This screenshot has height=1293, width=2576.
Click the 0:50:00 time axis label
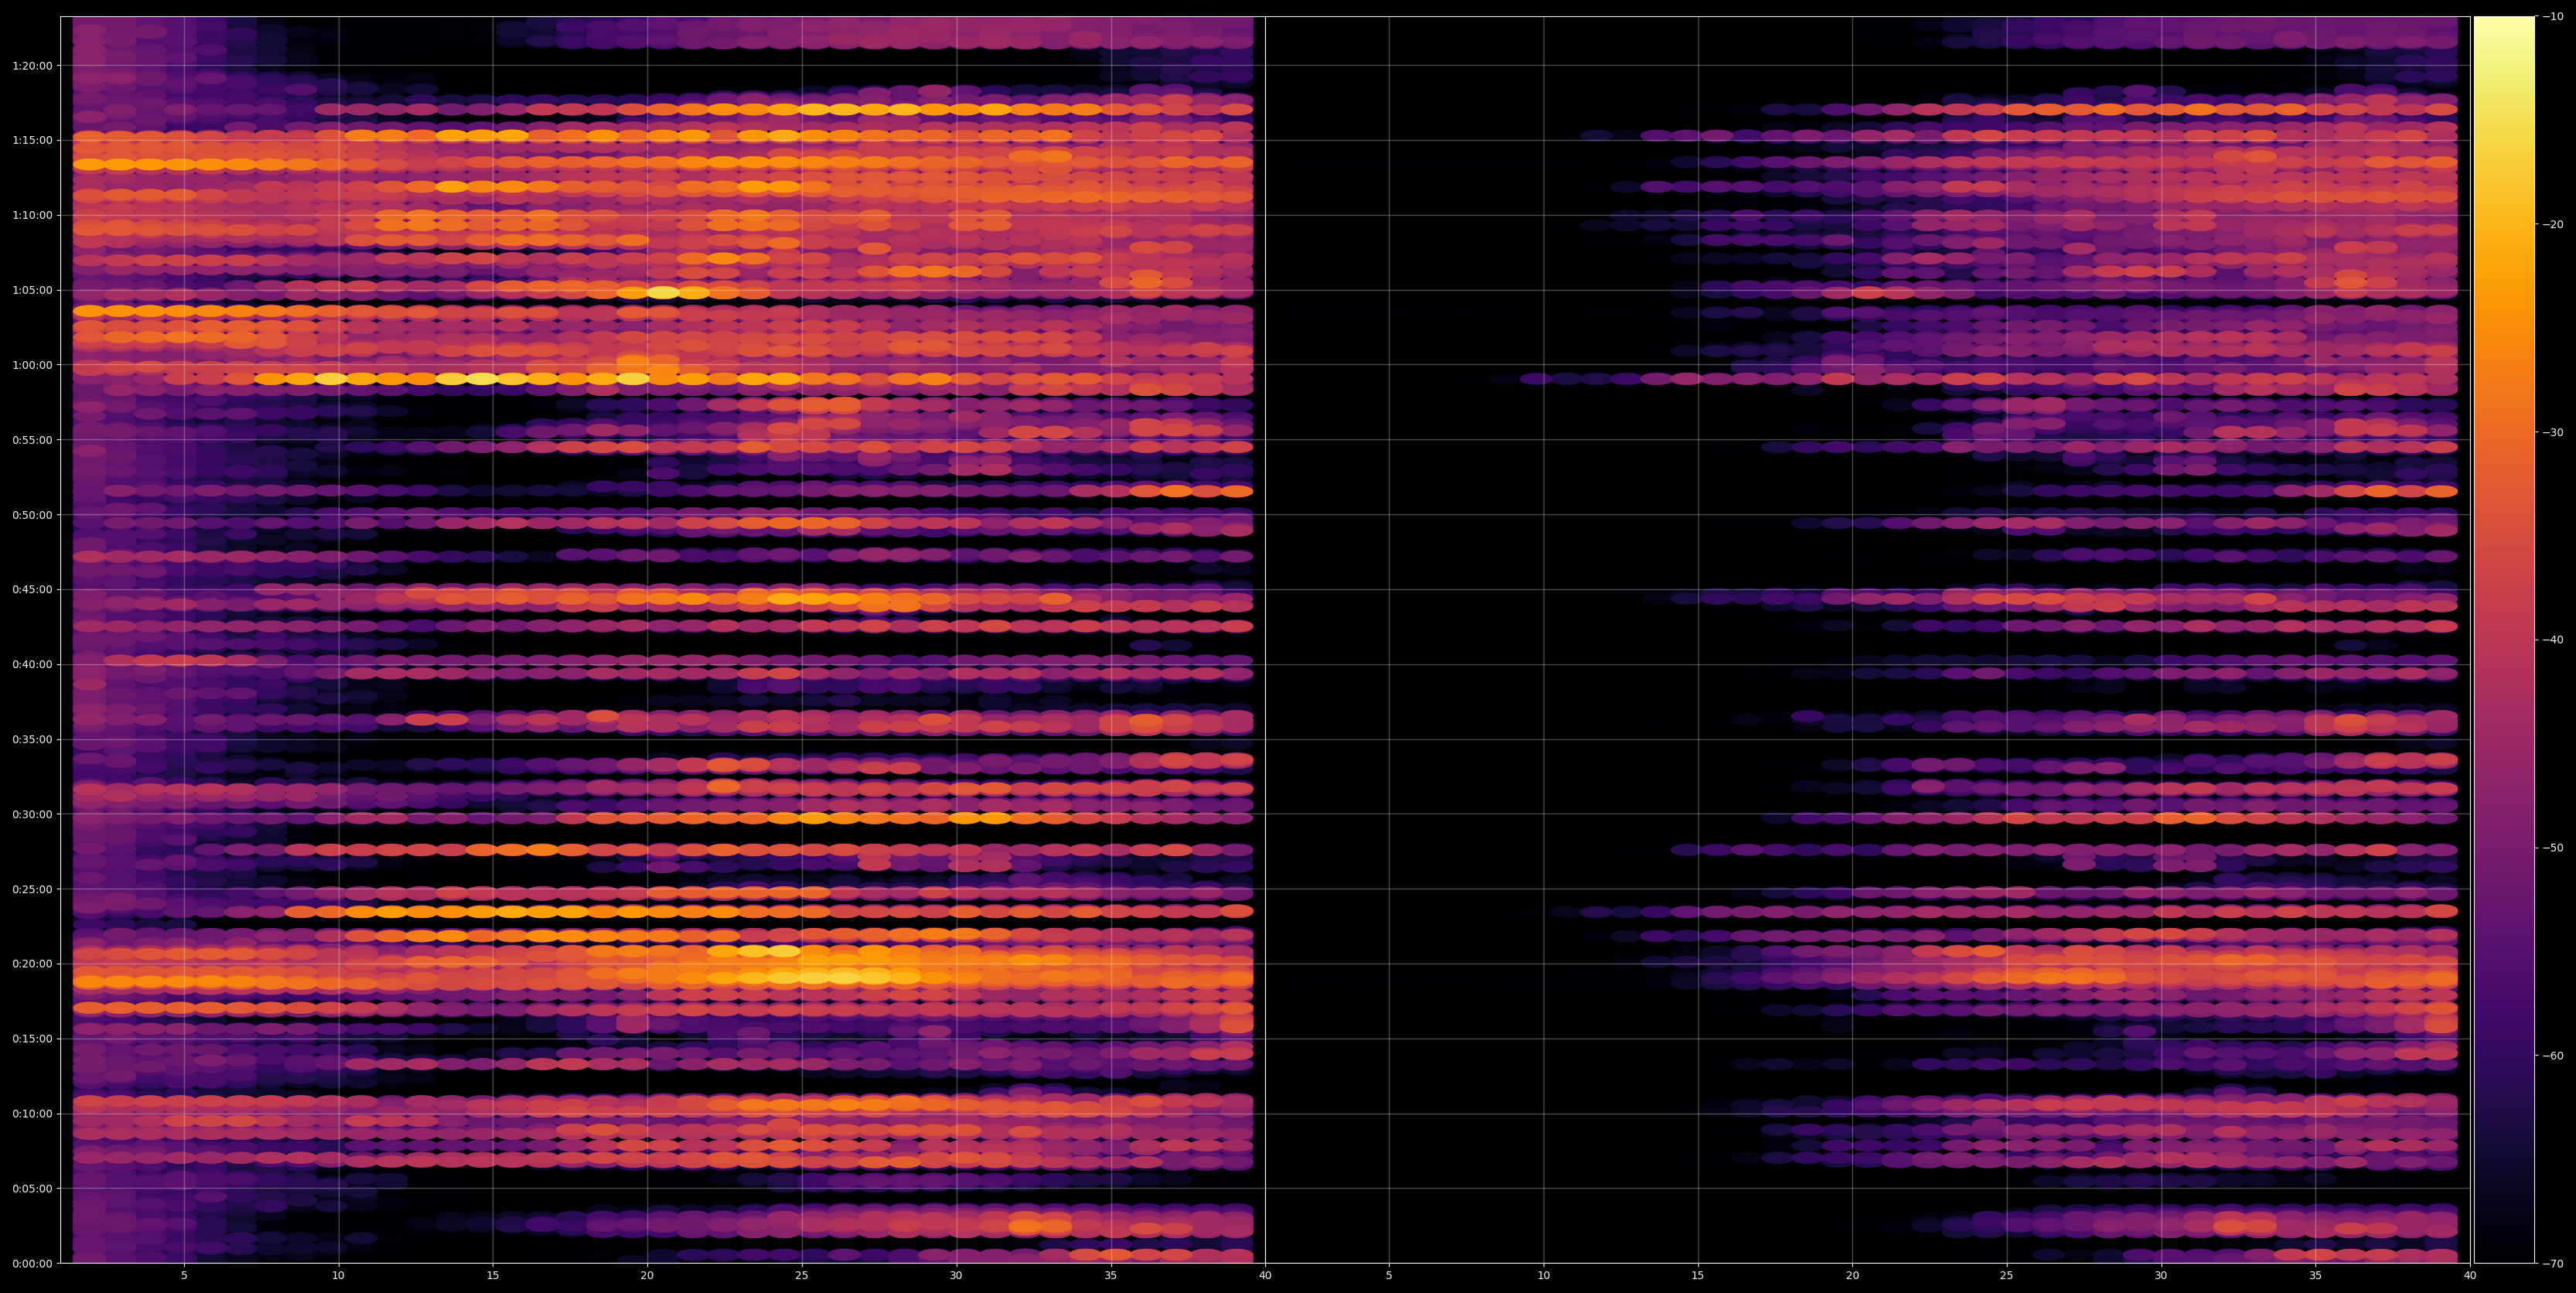(32, 514)
